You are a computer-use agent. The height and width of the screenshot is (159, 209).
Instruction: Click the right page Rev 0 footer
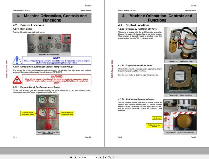120,137
